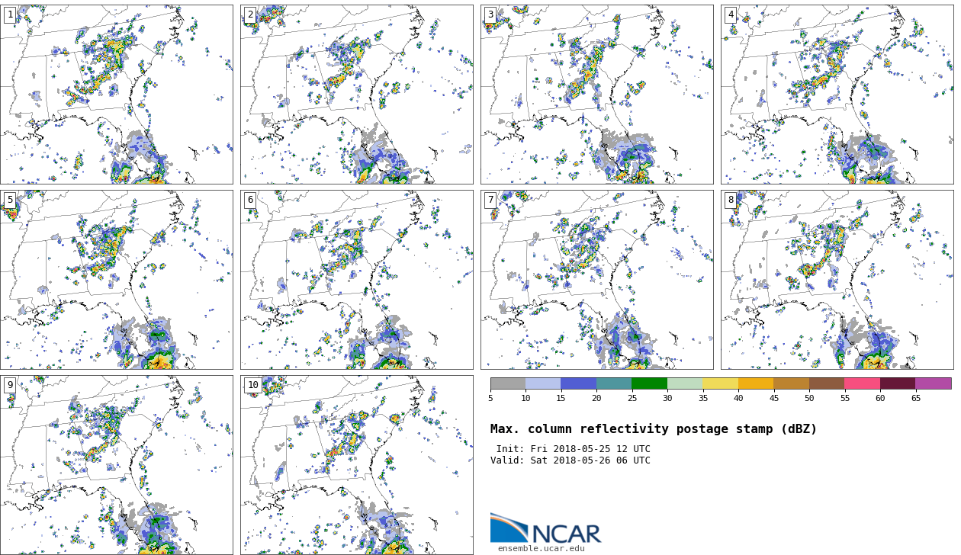Select the ensemble member 2 map panel

(x=356, y=95)
